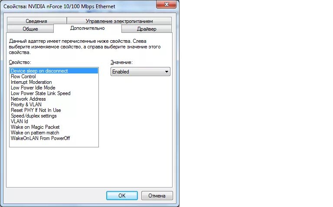
Task: Select Device sleep on disconnect property
Action: (x=54, y=71)
